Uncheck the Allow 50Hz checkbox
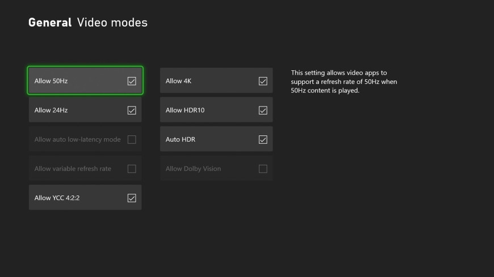Viewport: 494px width, 277px height. click(x=132, y=81)
